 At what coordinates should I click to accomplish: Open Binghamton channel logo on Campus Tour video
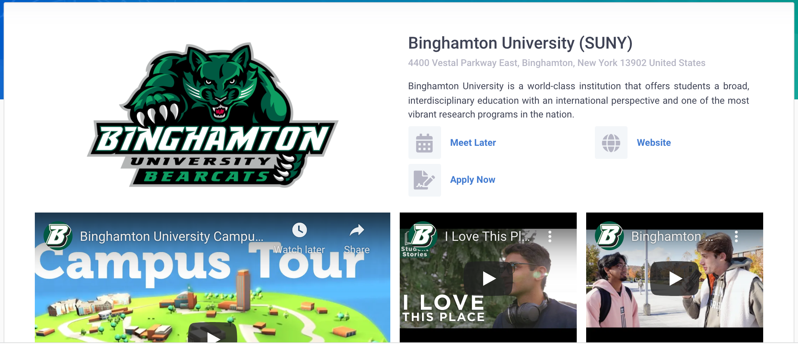(x=58, y=236)
